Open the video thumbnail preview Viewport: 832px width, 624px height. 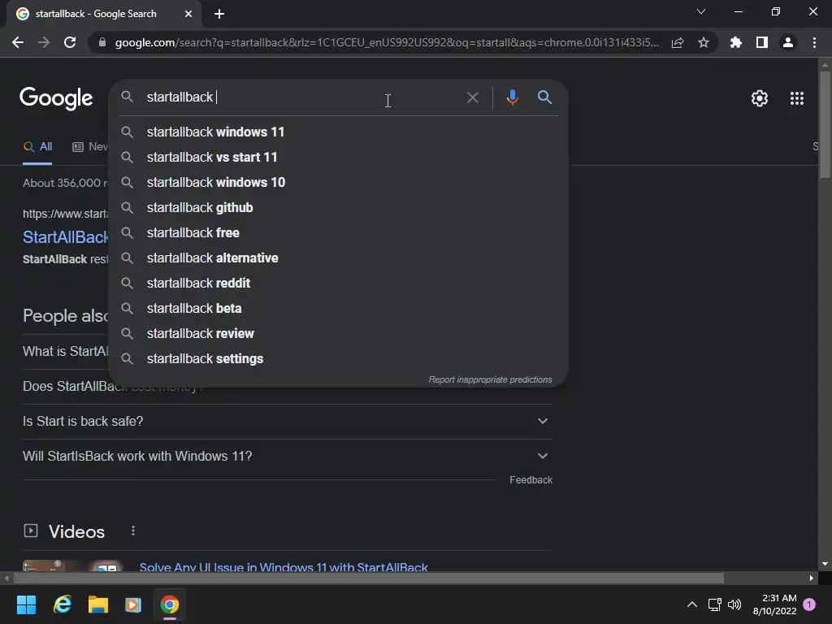73,565
